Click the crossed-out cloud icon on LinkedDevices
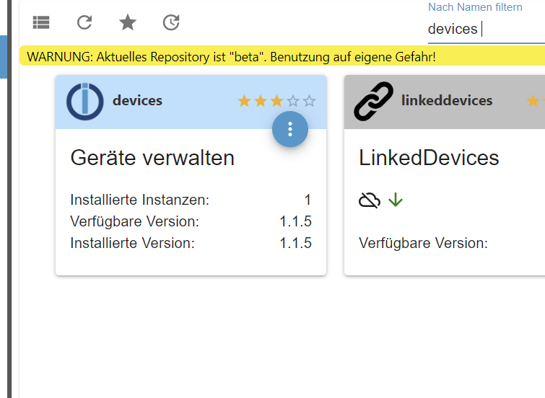The image size is (545, 398). (x=370, y=200)
